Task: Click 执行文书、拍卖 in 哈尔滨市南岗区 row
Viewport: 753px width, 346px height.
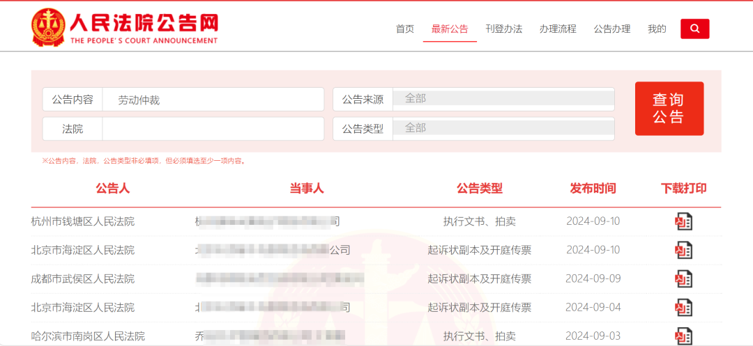Action: pyautogui.click(x=479, y=336)
